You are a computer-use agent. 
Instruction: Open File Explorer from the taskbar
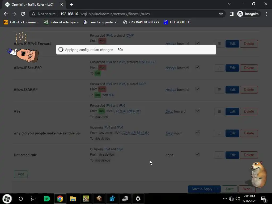pos(73,199)
